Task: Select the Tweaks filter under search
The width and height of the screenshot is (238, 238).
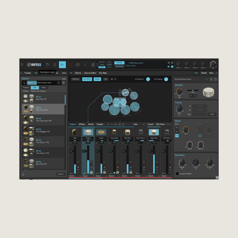Action: click(x=26, y=88)
